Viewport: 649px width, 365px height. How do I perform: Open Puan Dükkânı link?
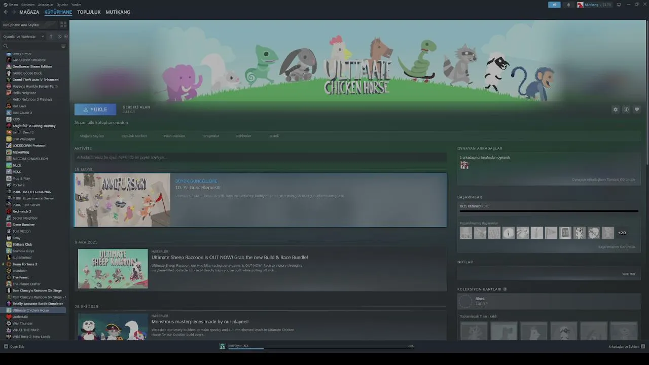[174, 136]
